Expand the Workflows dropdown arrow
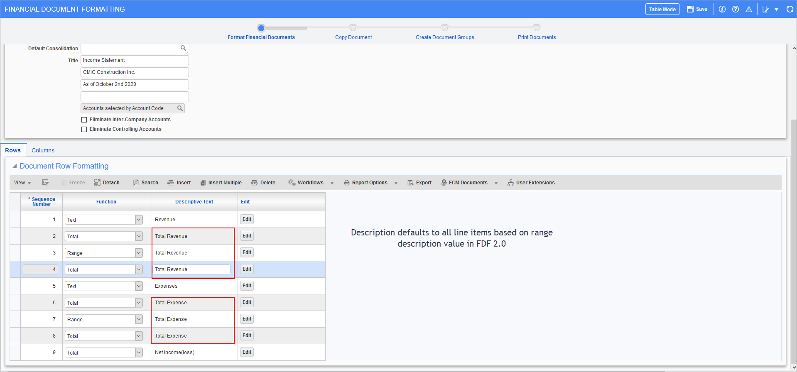The image size is (797, 372). (x=332, y=183)
